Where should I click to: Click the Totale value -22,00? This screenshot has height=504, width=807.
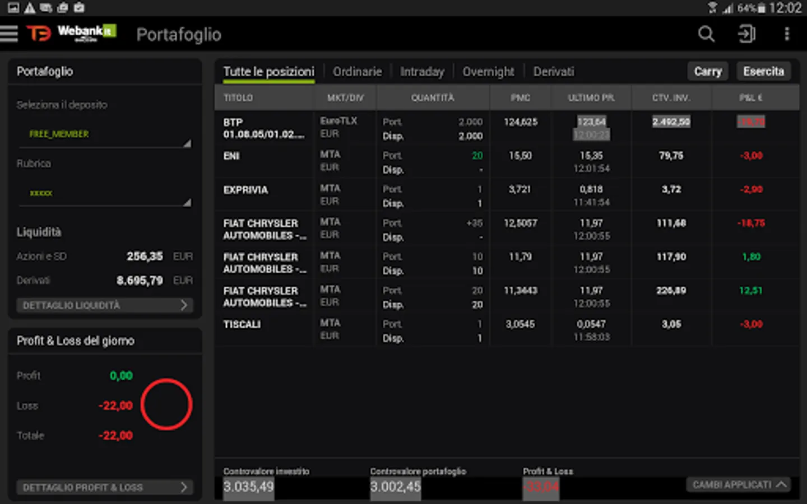(116, 435)
